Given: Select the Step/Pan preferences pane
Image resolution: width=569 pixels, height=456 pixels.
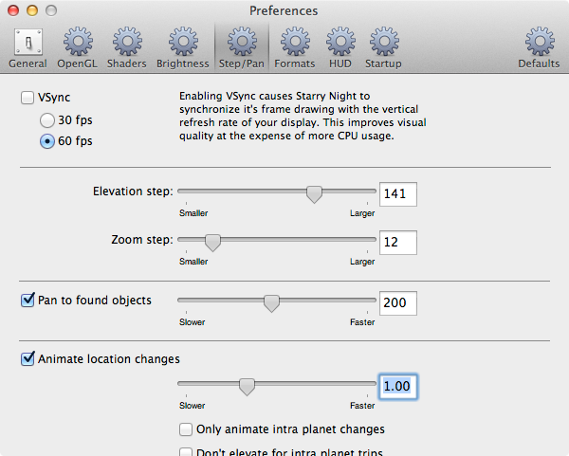Looking at the screenshot, I should pyautogui.click(x=242, y=47).
